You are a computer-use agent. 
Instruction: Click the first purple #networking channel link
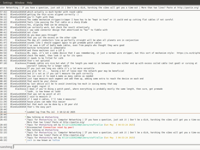coord(52,117)
